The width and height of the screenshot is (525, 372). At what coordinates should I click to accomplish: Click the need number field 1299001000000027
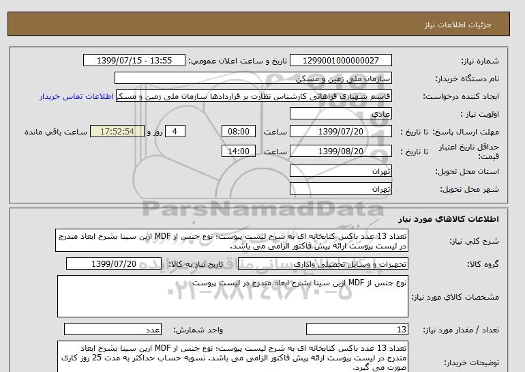(340, 60)
